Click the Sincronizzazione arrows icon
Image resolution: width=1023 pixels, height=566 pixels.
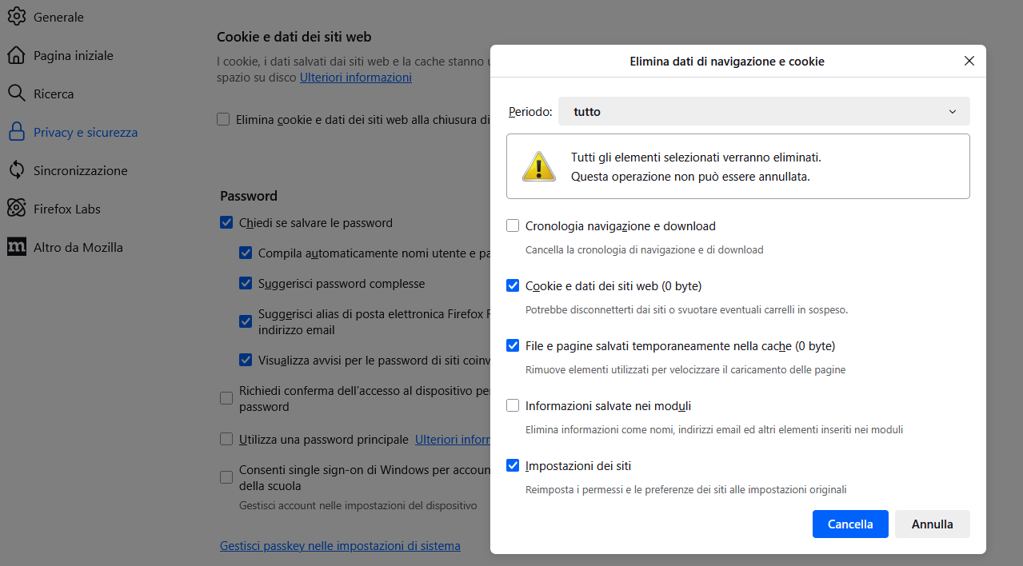click(x=16, y=170)
